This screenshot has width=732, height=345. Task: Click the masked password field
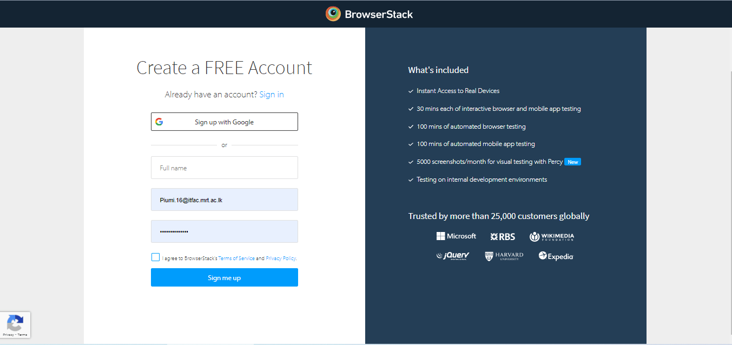click(225, 231)
